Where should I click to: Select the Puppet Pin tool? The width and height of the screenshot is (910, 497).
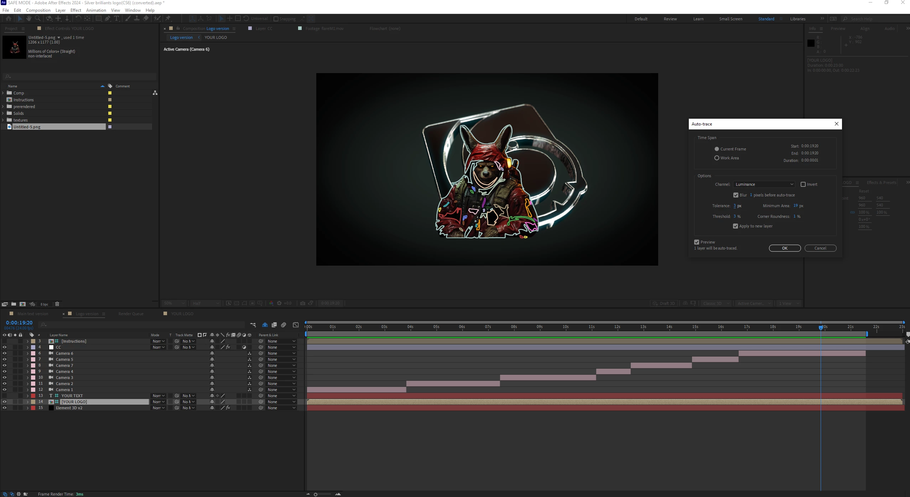pos(168,19)
